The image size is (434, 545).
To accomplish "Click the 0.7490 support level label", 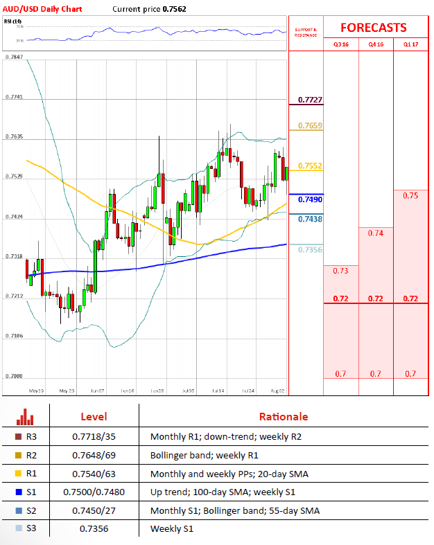I will coord(310,199).
